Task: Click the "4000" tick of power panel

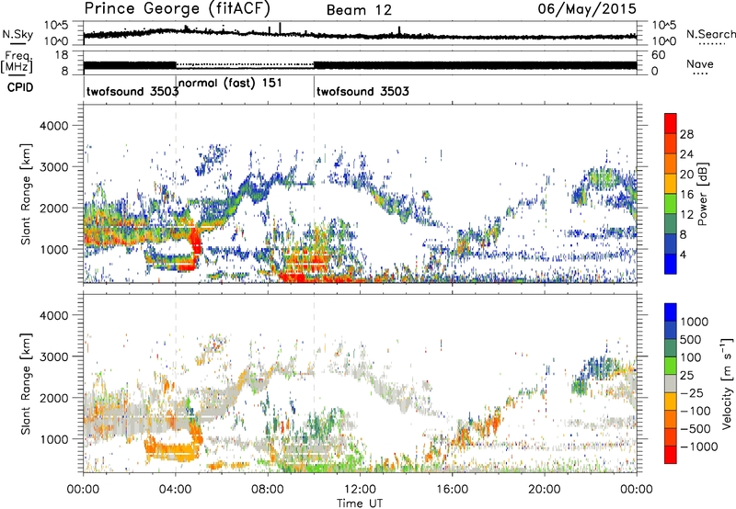Action: (53, 126)
